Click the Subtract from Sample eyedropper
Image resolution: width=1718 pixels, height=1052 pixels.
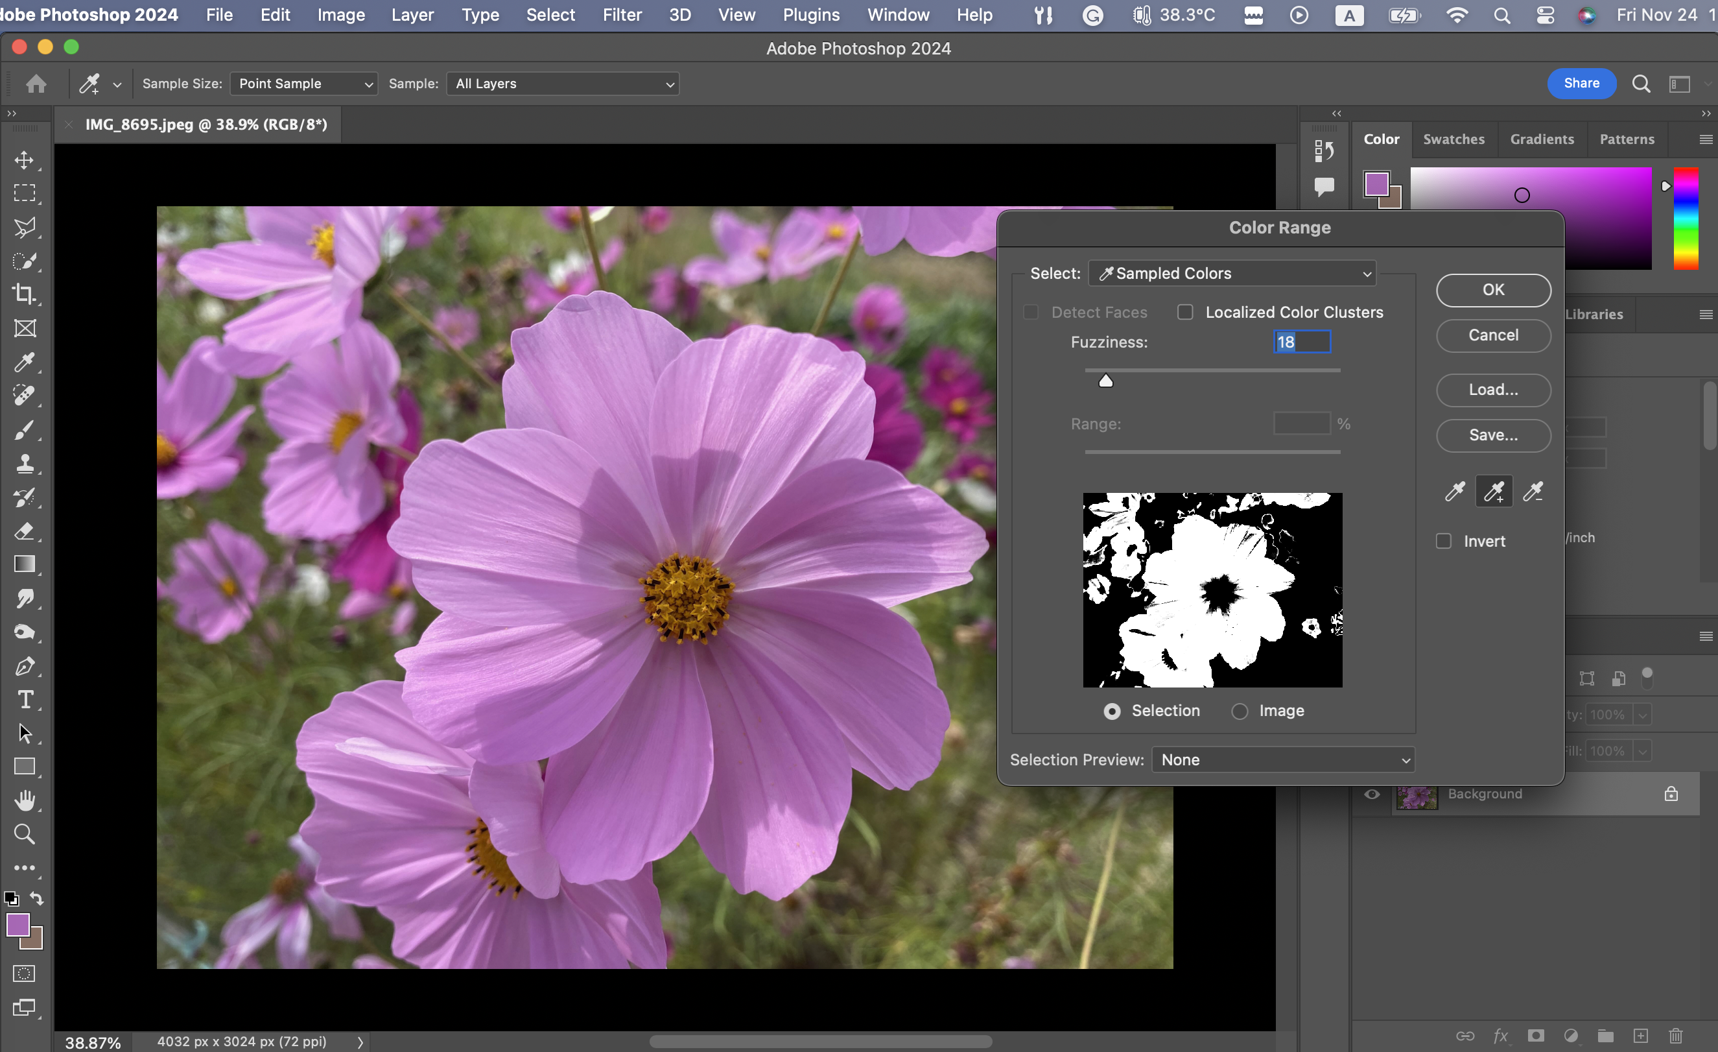click(x=1533, y=492)
